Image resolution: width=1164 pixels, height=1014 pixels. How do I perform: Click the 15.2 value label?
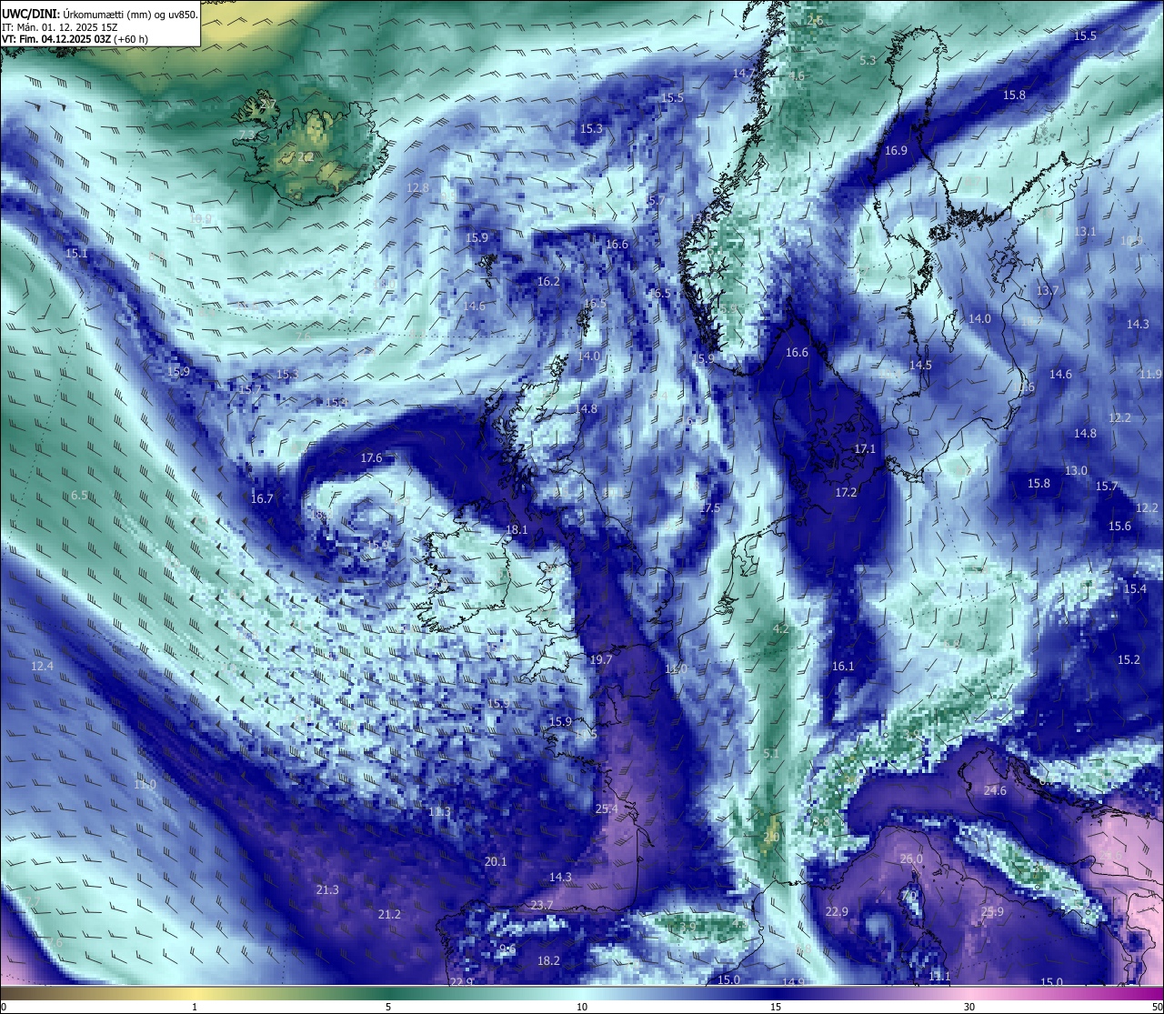pyautogui.click(x=1129, y=659)
